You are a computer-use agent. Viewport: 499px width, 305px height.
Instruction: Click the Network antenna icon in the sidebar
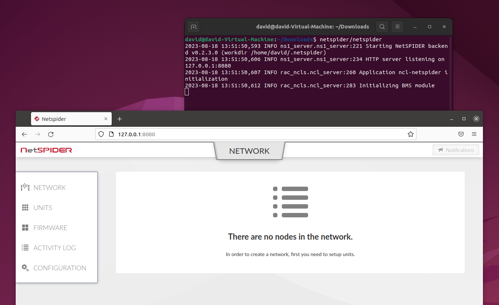pos(25,187)
